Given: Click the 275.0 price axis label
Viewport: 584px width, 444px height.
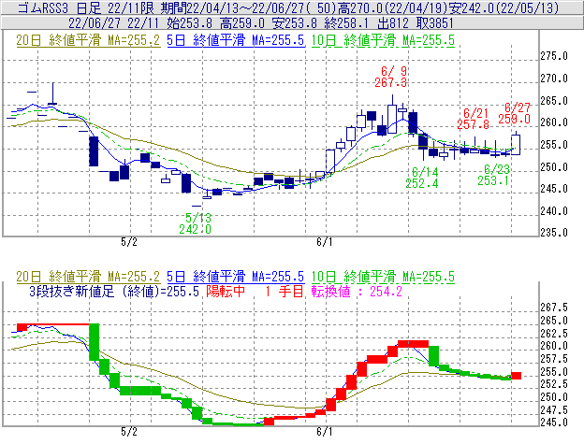Looking at the screenshot, I should [554, 56].
